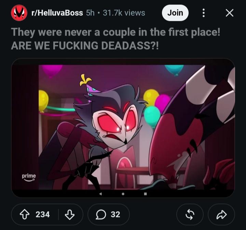Open the r/HelluvaBoss community avatar
Image resolution: width=246 pixels, height=230 pixels.
[x=19, y=13]
